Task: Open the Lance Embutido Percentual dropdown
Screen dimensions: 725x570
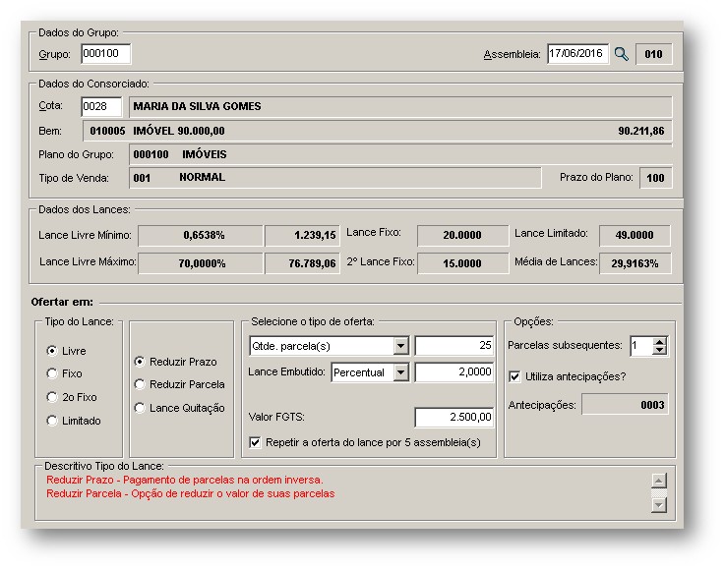Action: [x=401, y=372]
